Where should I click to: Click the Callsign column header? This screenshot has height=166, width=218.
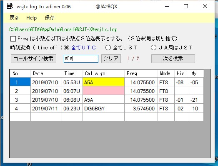103,73
